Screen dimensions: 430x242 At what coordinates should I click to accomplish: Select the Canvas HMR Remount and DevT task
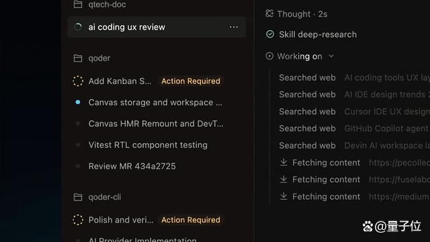(156, 124)
